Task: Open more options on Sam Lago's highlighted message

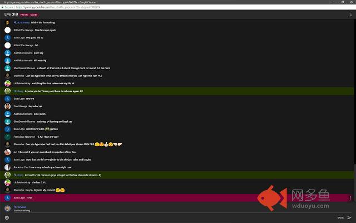Action: click(x=349, y=197)
